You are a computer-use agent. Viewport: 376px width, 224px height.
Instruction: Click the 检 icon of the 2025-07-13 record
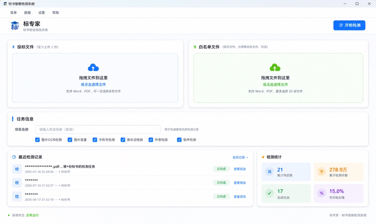pyautogui.click(x=17, y=183)
